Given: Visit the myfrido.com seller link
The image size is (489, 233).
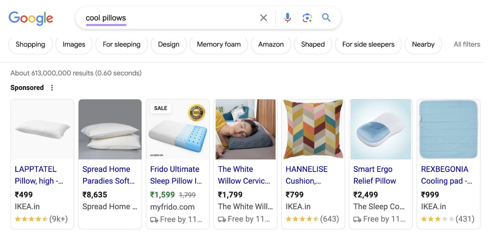Looking at the screenshot, I should [x=172, y=207].
